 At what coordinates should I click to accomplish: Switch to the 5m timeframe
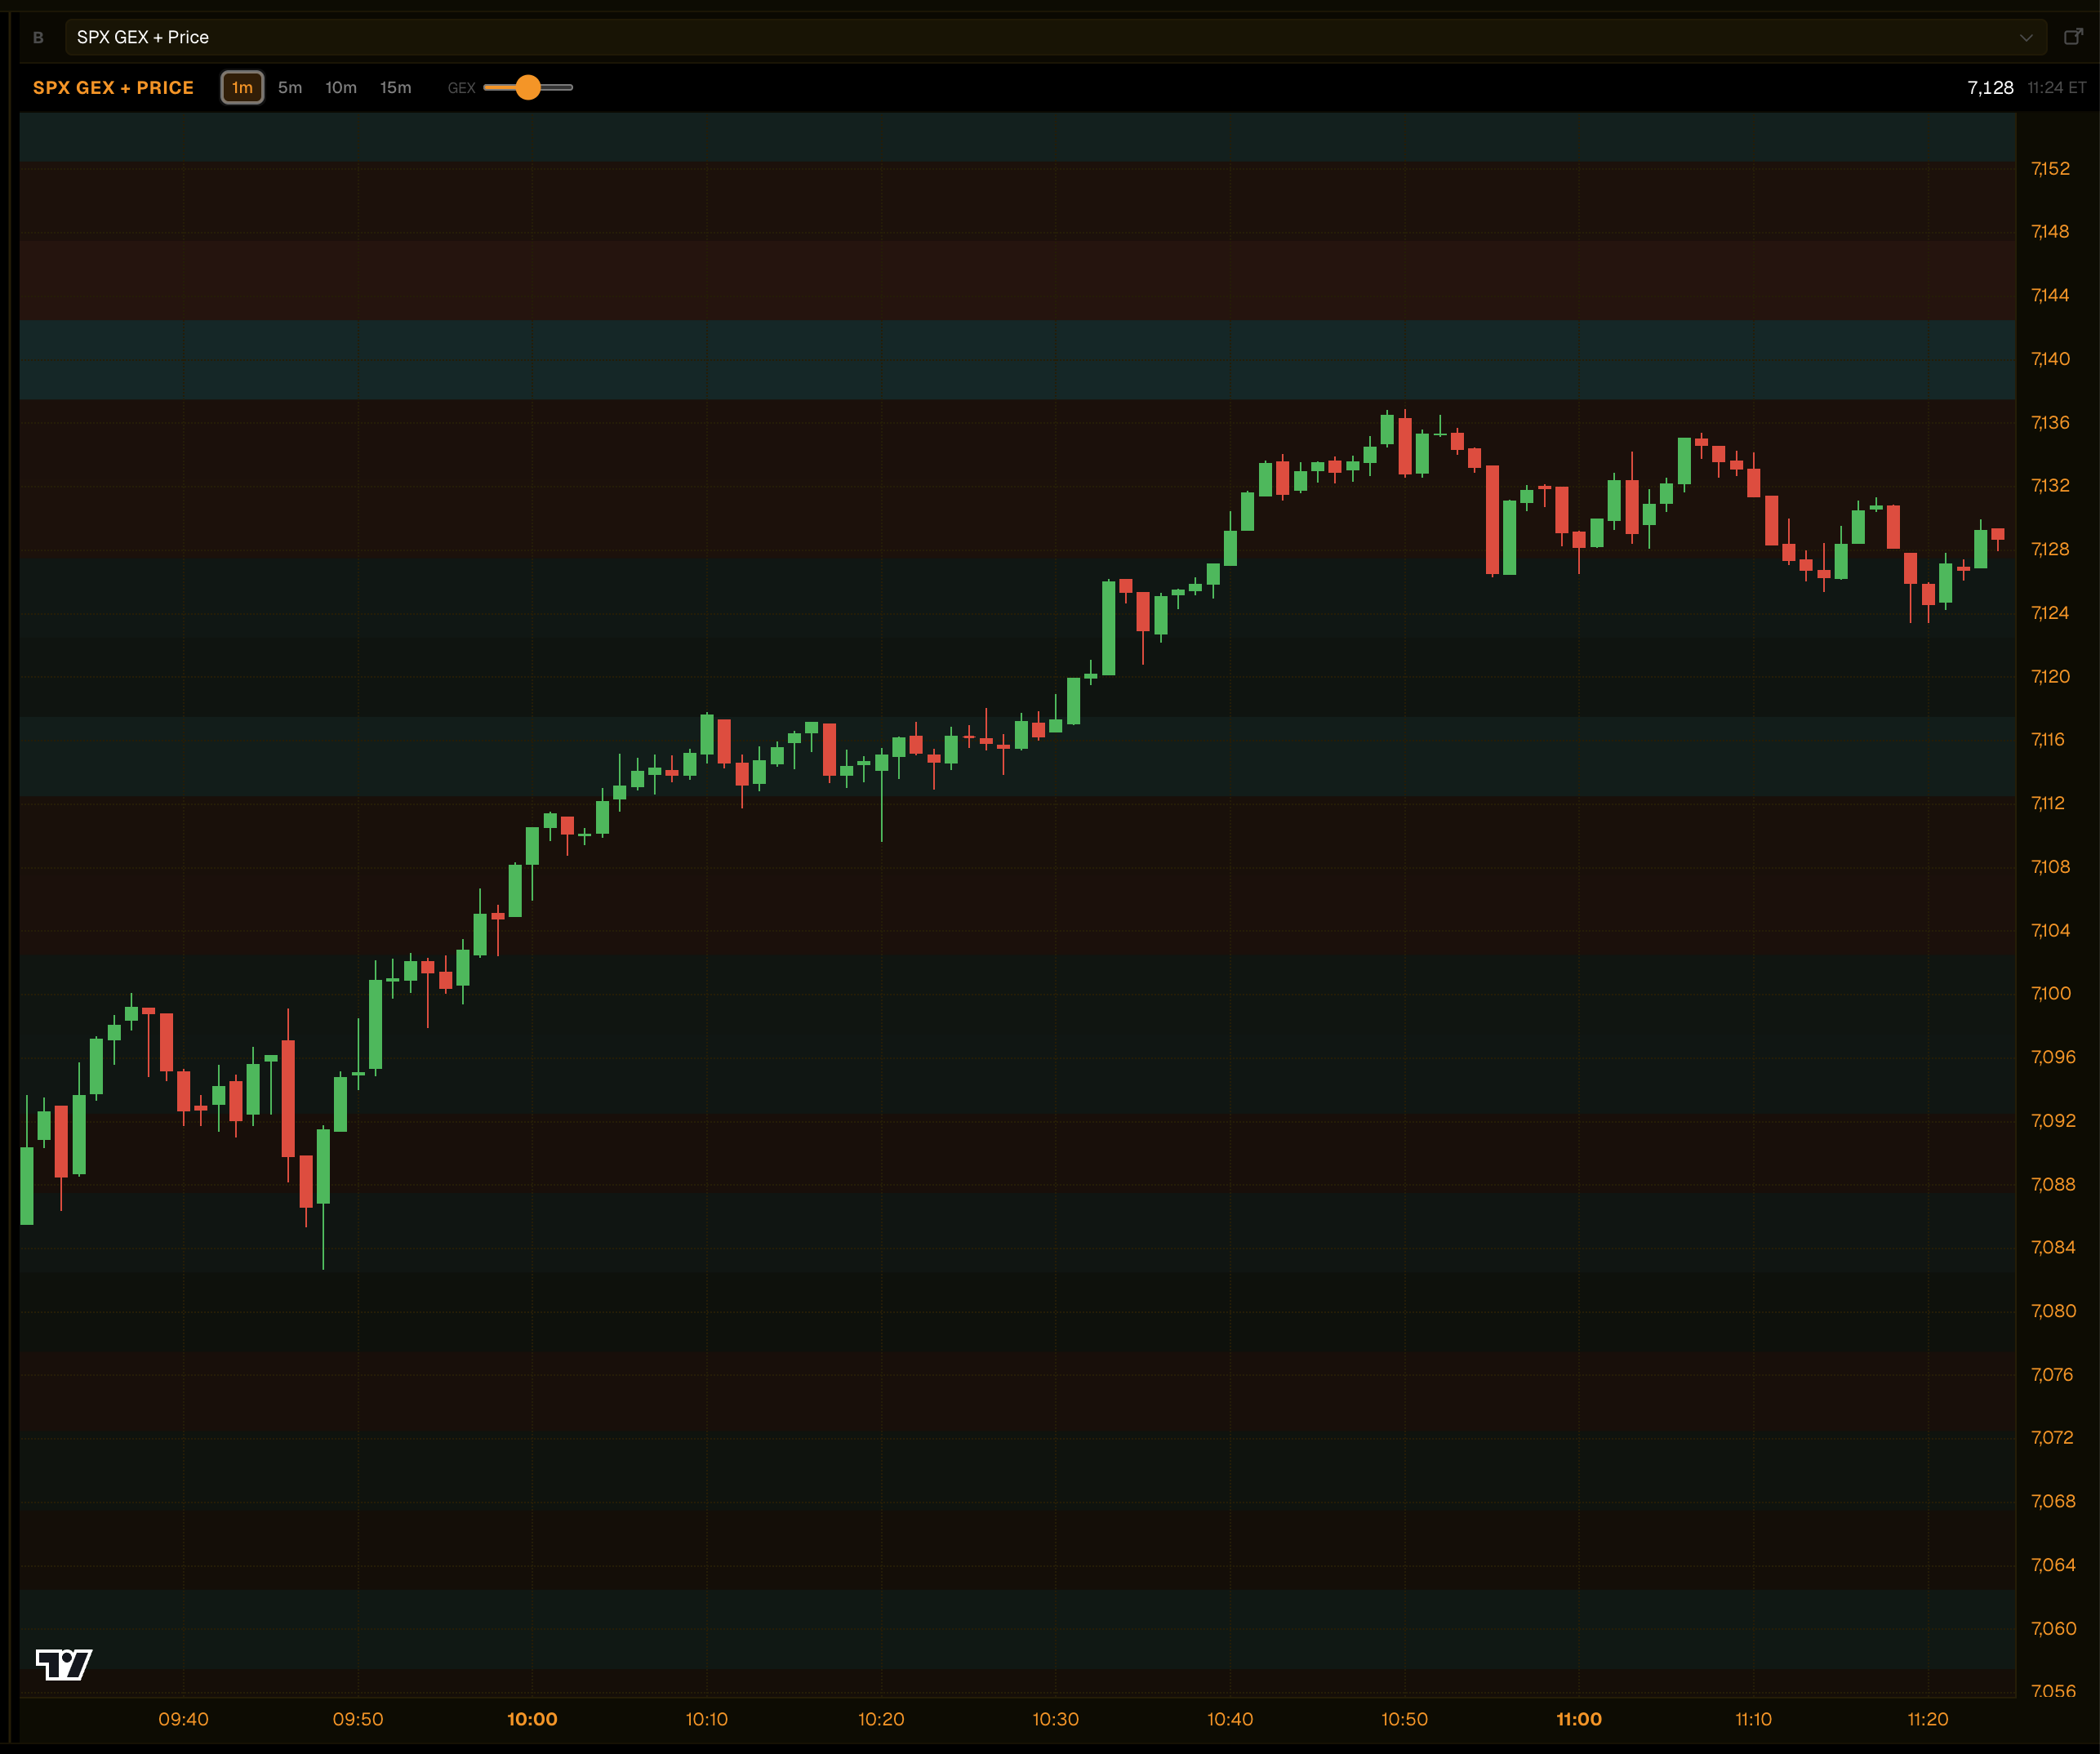(x=290, y=88)
